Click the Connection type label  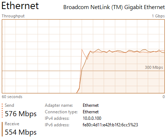click(x=61, y=112)
